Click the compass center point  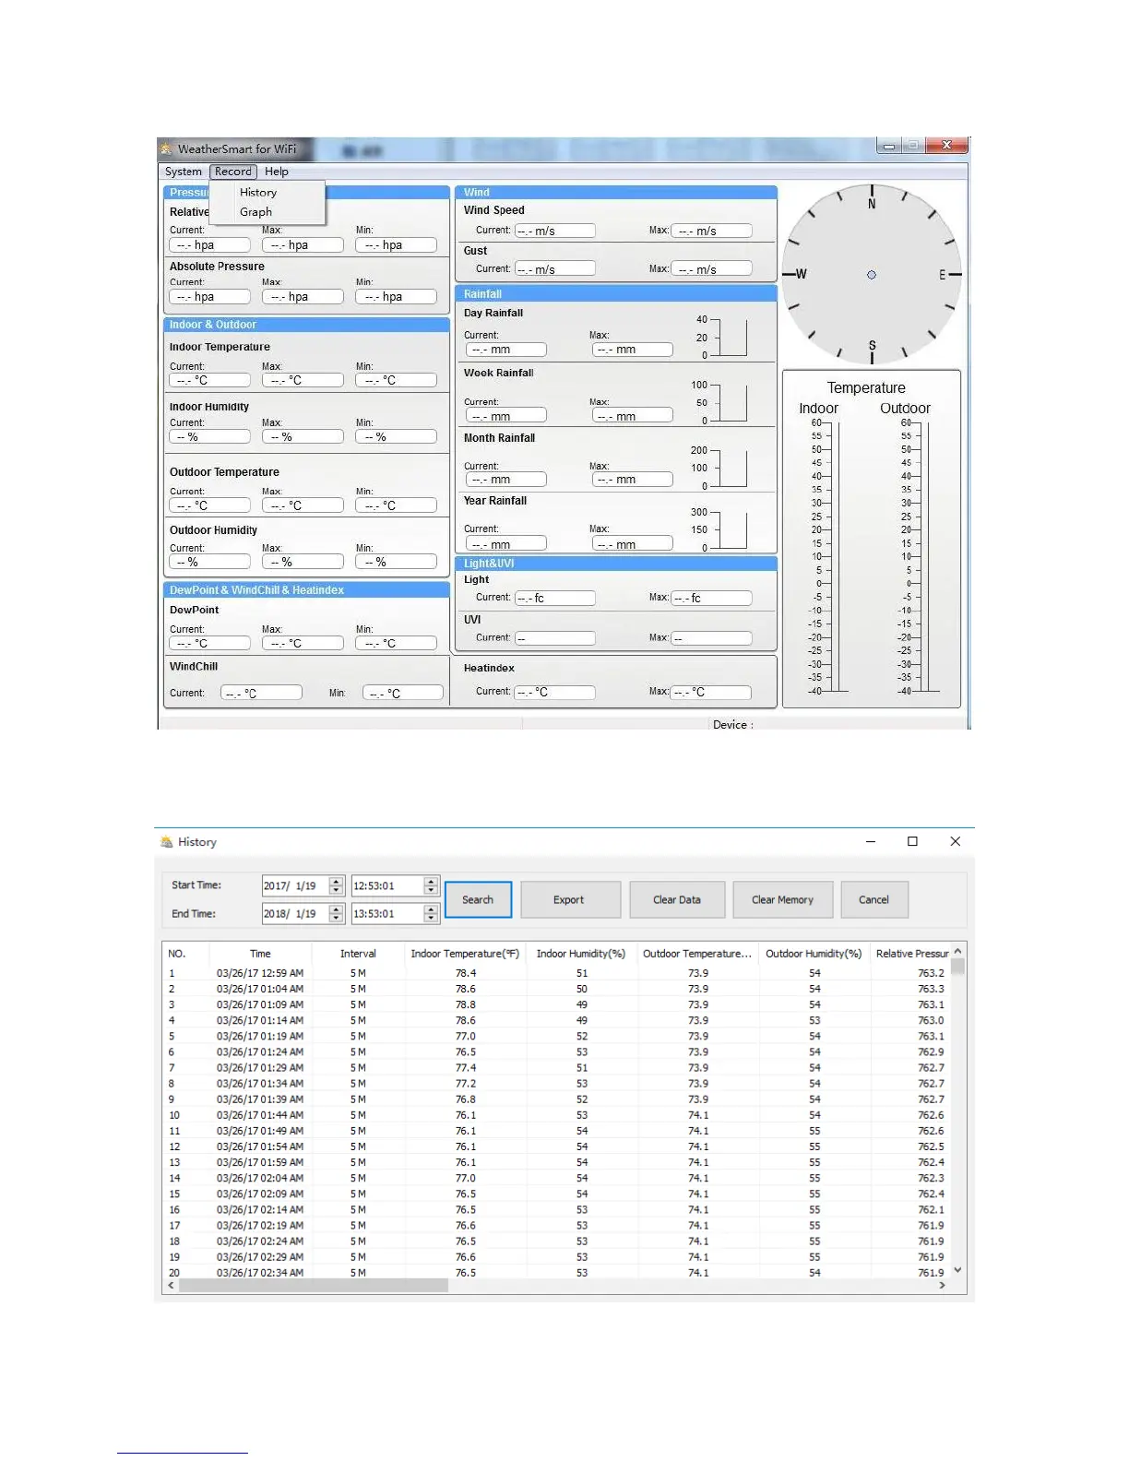(x=872, y=275)
